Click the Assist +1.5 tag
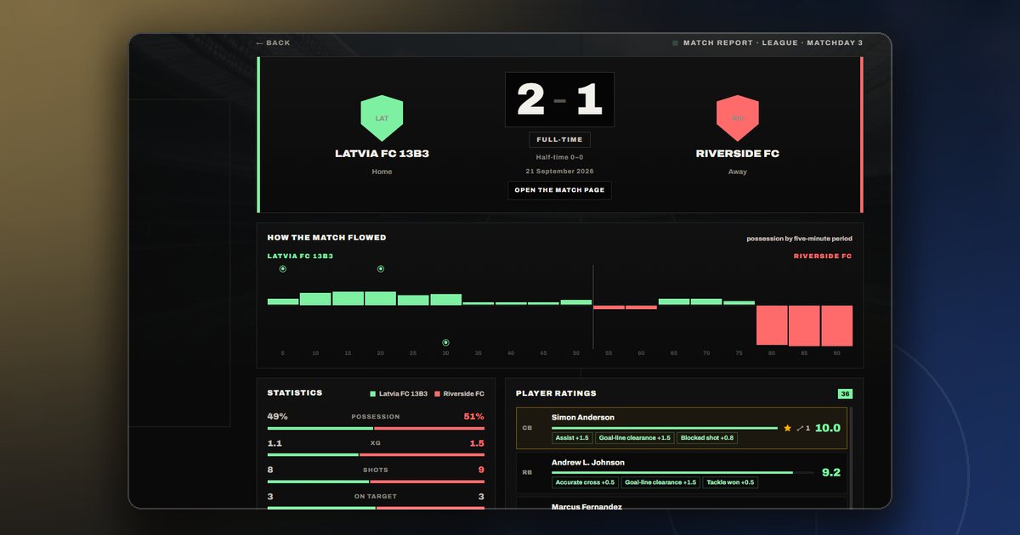 572,438
